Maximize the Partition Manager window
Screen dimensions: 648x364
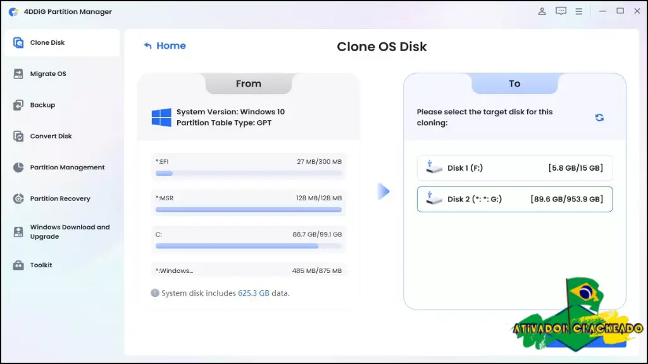(x=620, y=11)
